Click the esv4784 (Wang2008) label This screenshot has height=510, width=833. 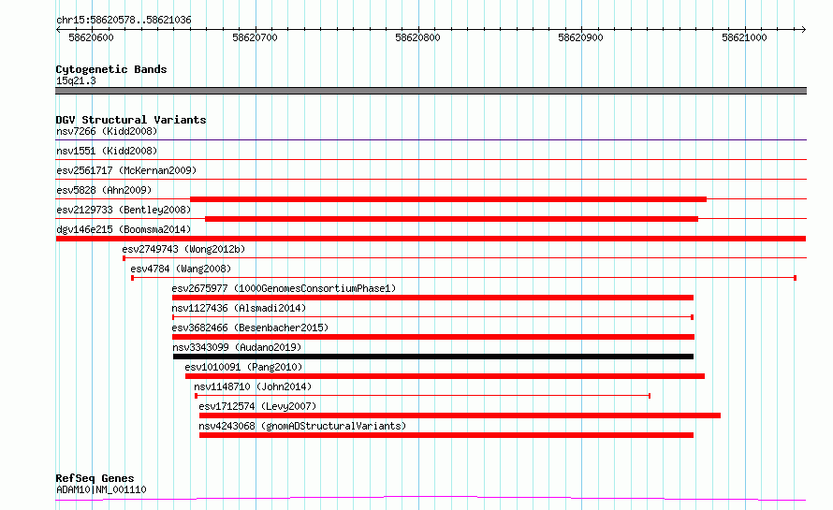pos(182,269)
